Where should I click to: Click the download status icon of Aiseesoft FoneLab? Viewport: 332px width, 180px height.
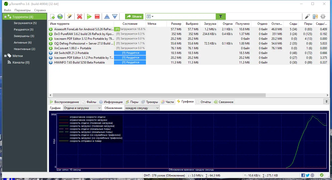point(51,29)
